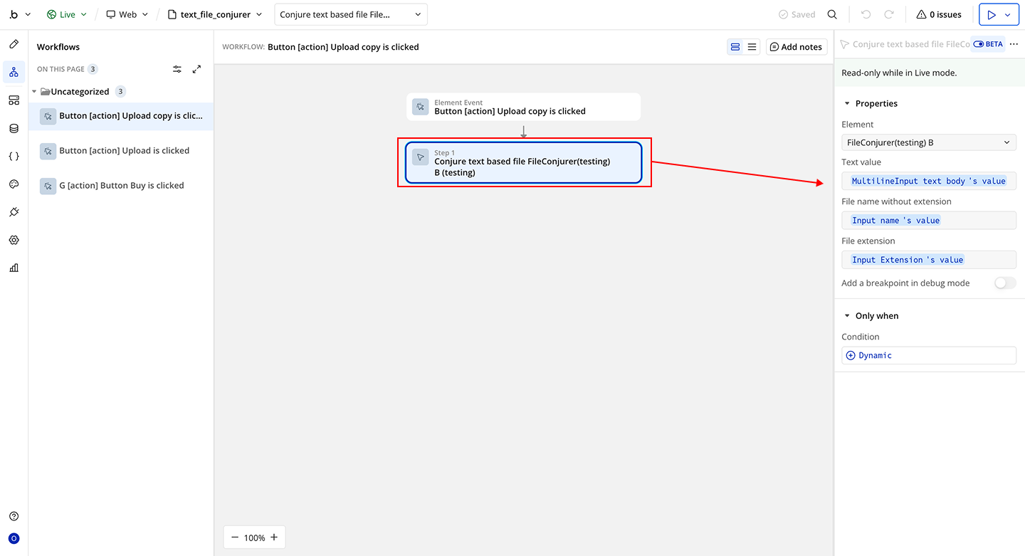The height and width of the screenshot is (556, 1025).
Task: Click the workflow filter sliders icon
Action: coord(177,69)
